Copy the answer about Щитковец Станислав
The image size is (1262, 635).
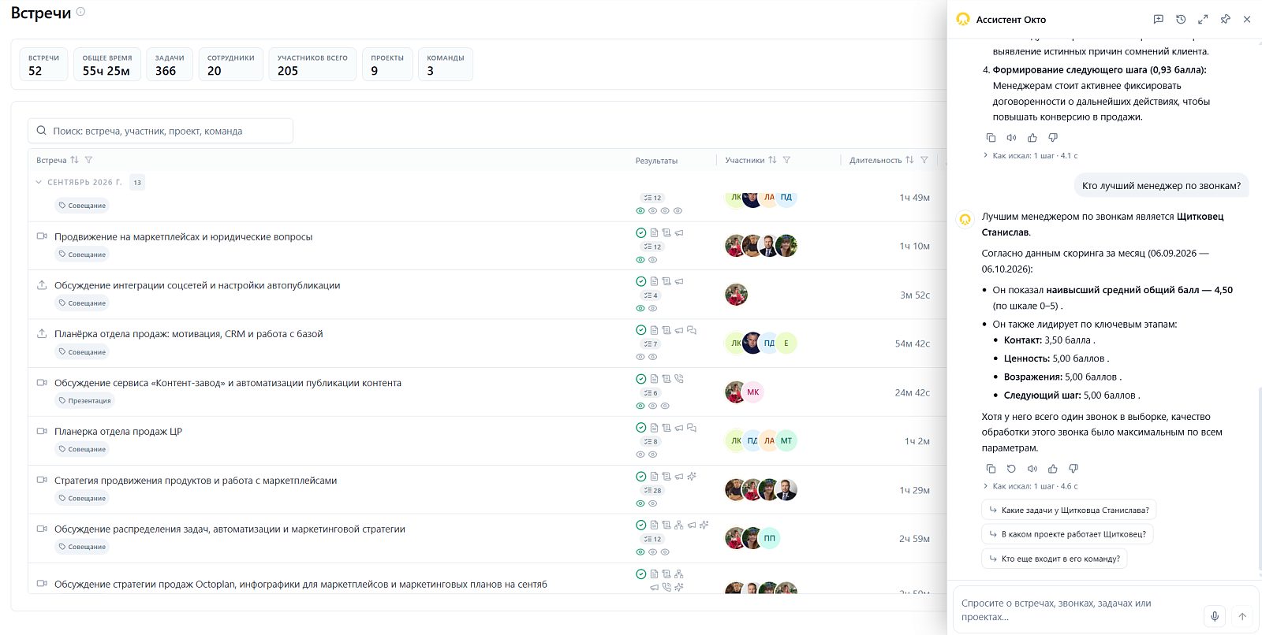pyautogui.click(x=991, y=469)
